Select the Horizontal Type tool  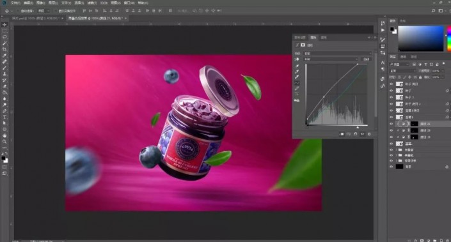click(x=4, y=117)
